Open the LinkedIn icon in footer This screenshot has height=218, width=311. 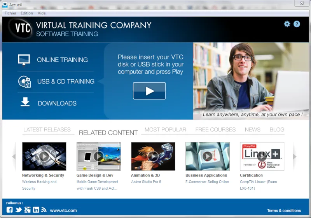[36, 210]
